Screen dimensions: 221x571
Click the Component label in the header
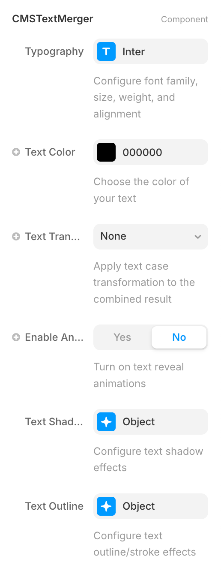(185, 19)
